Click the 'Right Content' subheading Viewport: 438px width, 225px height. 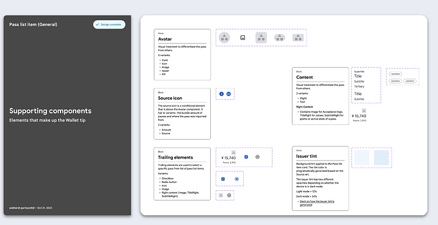point(304,107)
